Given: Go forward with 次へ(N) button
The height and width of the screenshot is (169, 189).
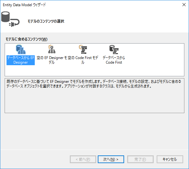Looking at the screenshot, I should tap(111, 159).
